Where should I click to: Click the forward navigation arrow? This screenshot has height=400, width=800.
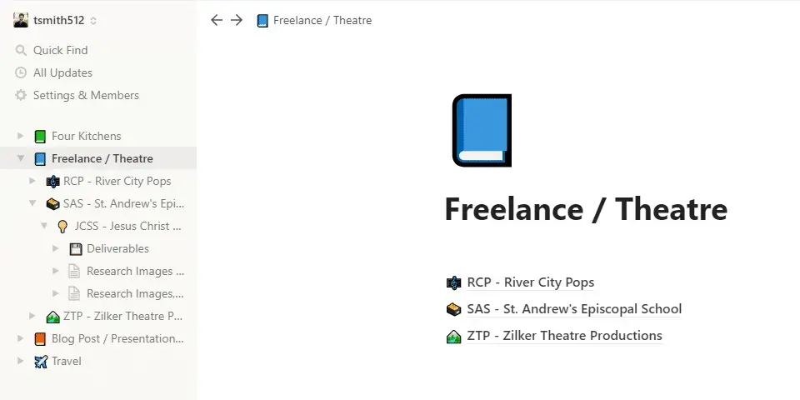[x=237, y=20]
